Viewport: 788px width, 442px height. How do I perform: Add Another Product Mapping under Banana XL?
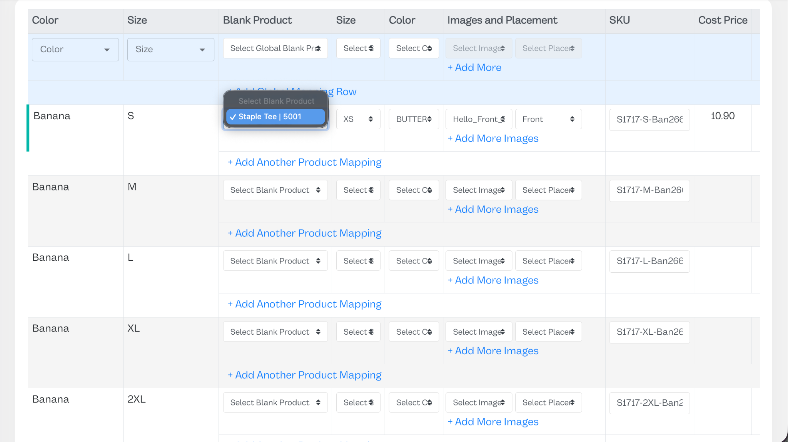click(x=304, y=375)
